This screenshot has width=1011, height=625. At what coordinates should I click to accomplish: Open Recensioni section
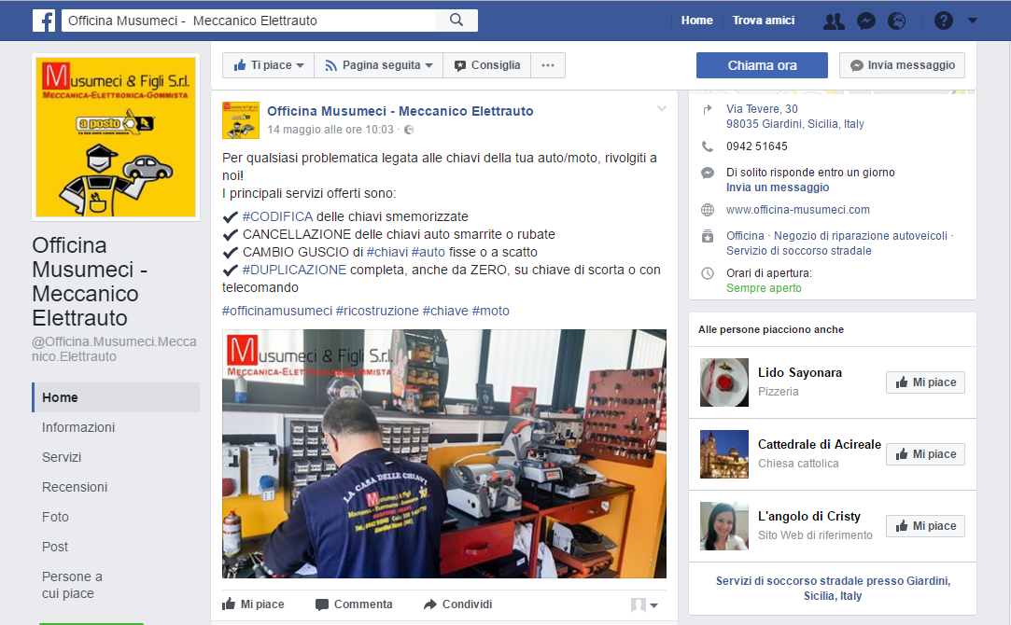75,487
